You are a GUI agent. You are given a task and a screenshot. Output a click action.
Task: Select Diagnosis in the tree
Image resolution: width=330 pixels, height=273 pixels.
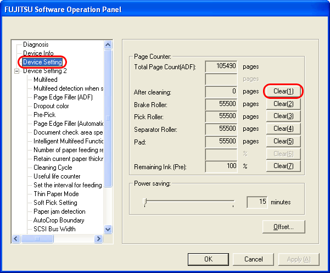click(x=36, y=44)
